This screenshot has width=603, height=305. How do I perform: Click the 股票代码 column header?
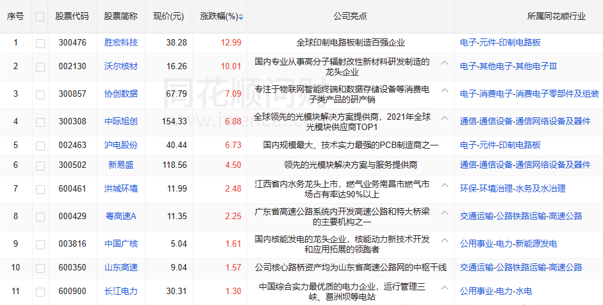click(72, 17)
